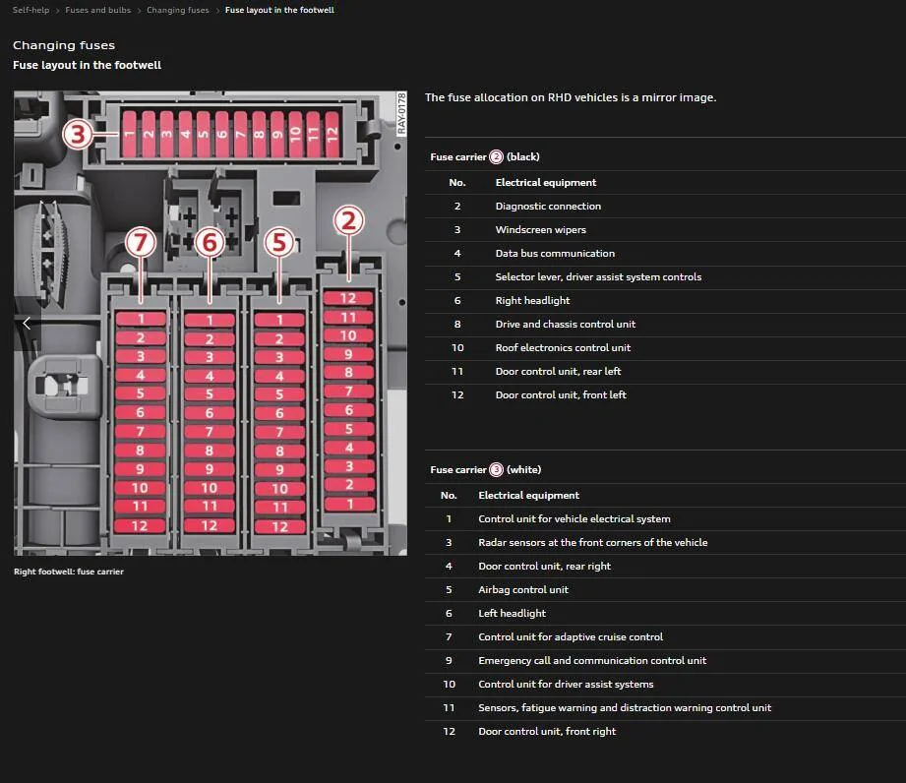Navigate to the Changing fuses breadcrumb
Image resolution: width=906 pixels, height=783 pixels.
click(x=177, y=10)
